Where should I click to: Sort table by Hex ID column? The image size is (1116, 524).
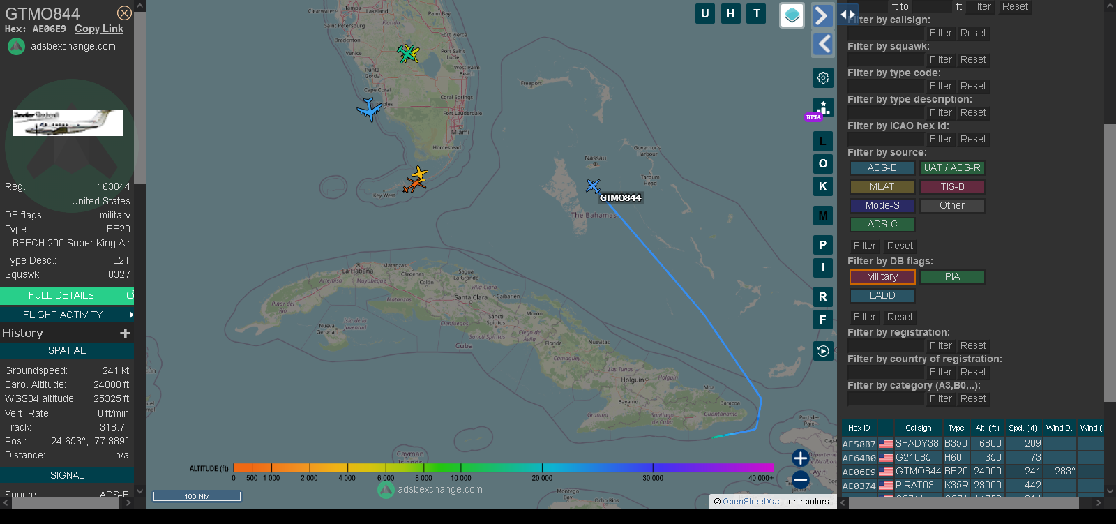click(x=859, y=428)
